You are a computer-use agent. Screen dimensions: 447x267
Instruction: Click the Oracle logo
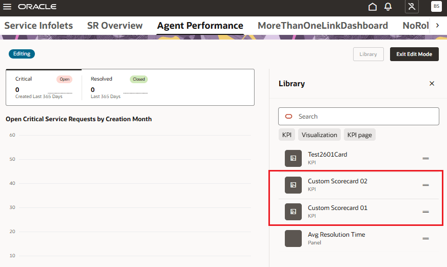tap(37, 7)
